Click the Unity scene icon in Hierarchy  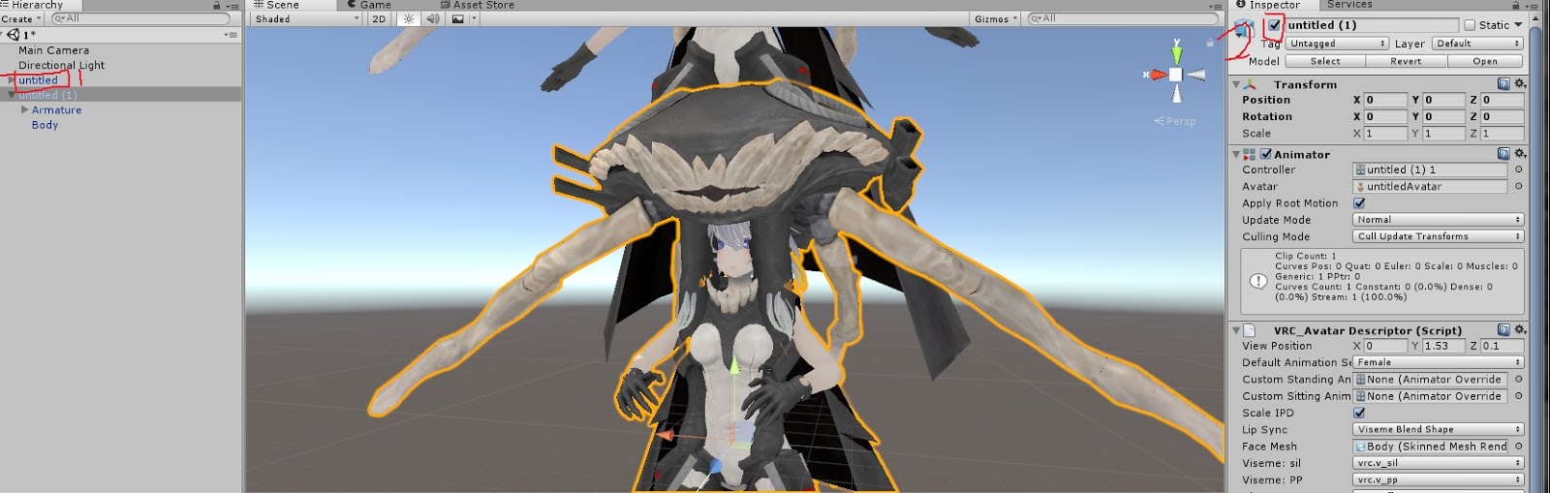[x=13, y=35]
